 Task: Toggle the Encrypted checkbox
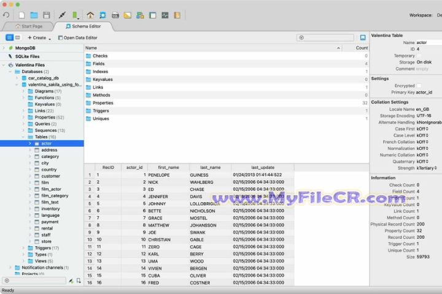click(x=419, y=86)
